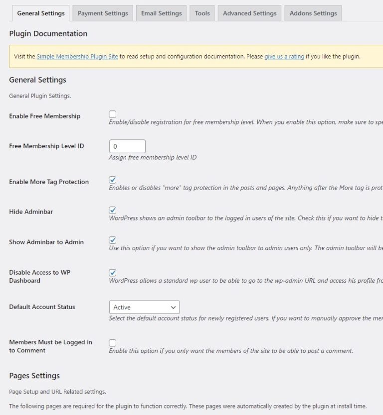Click the Show Adminbar to Admin label
The height and width of the screenshot is (415, 383).
(x=46, y=242)
